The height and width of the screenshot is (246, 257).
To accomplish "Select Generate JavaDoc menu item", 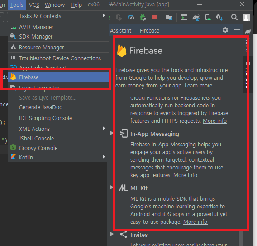I will pos(58,107).
